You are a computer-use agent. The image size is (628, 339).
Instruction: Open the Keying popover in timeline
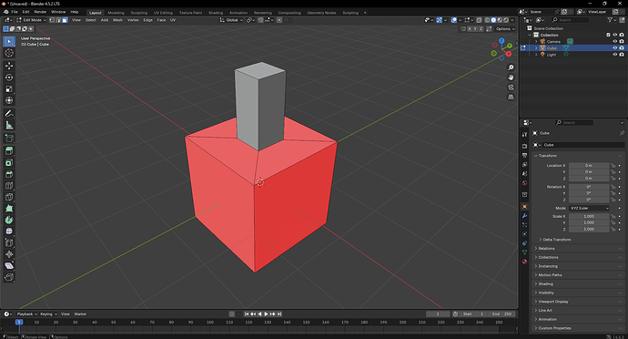tap(48, 314)
